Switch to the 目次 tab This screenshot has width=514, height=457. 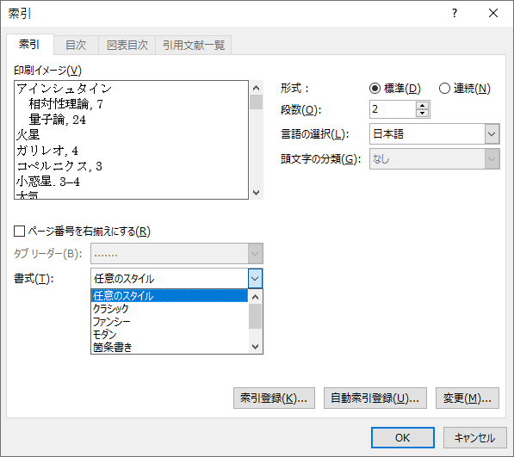click(76, 45)
